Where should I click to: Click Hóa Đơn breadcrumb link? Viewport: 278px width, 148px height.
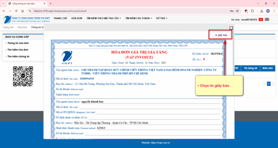(x=22, y=27)
